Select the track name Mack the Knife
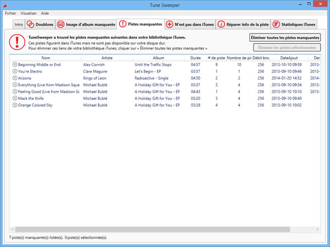 (31, 98)
